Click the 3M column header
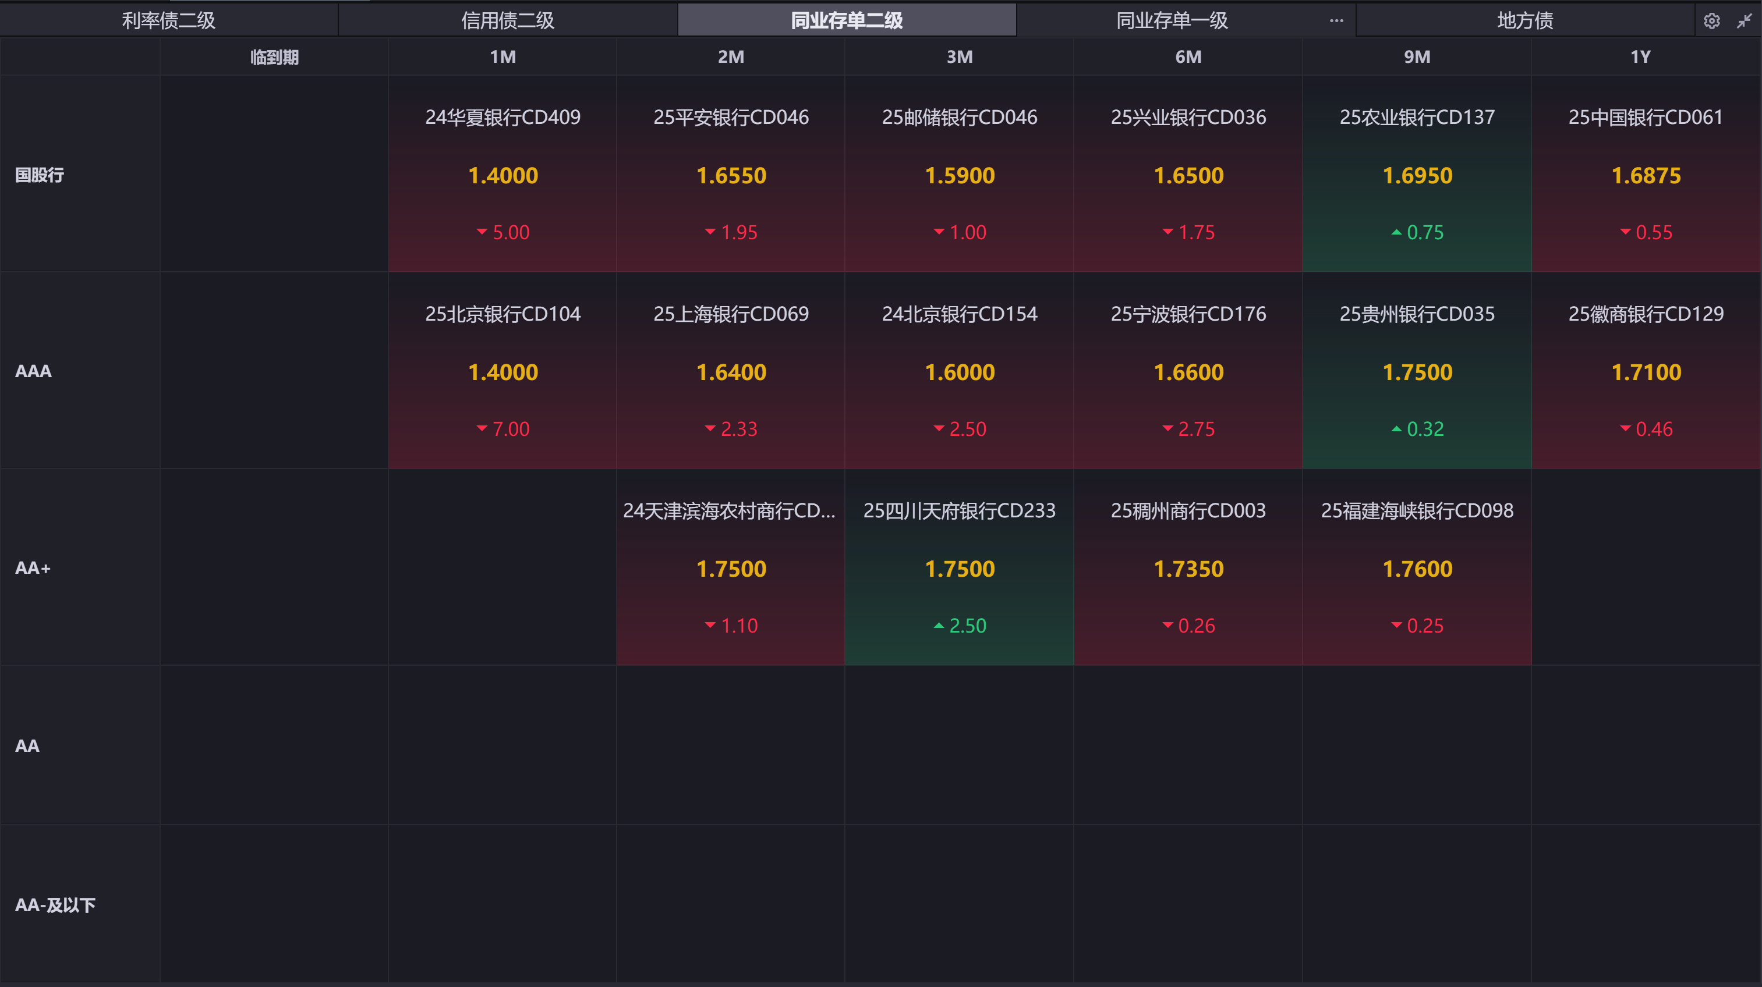Image resolution: width=1762 pixels, height=987 pixels. pos(959,56)
